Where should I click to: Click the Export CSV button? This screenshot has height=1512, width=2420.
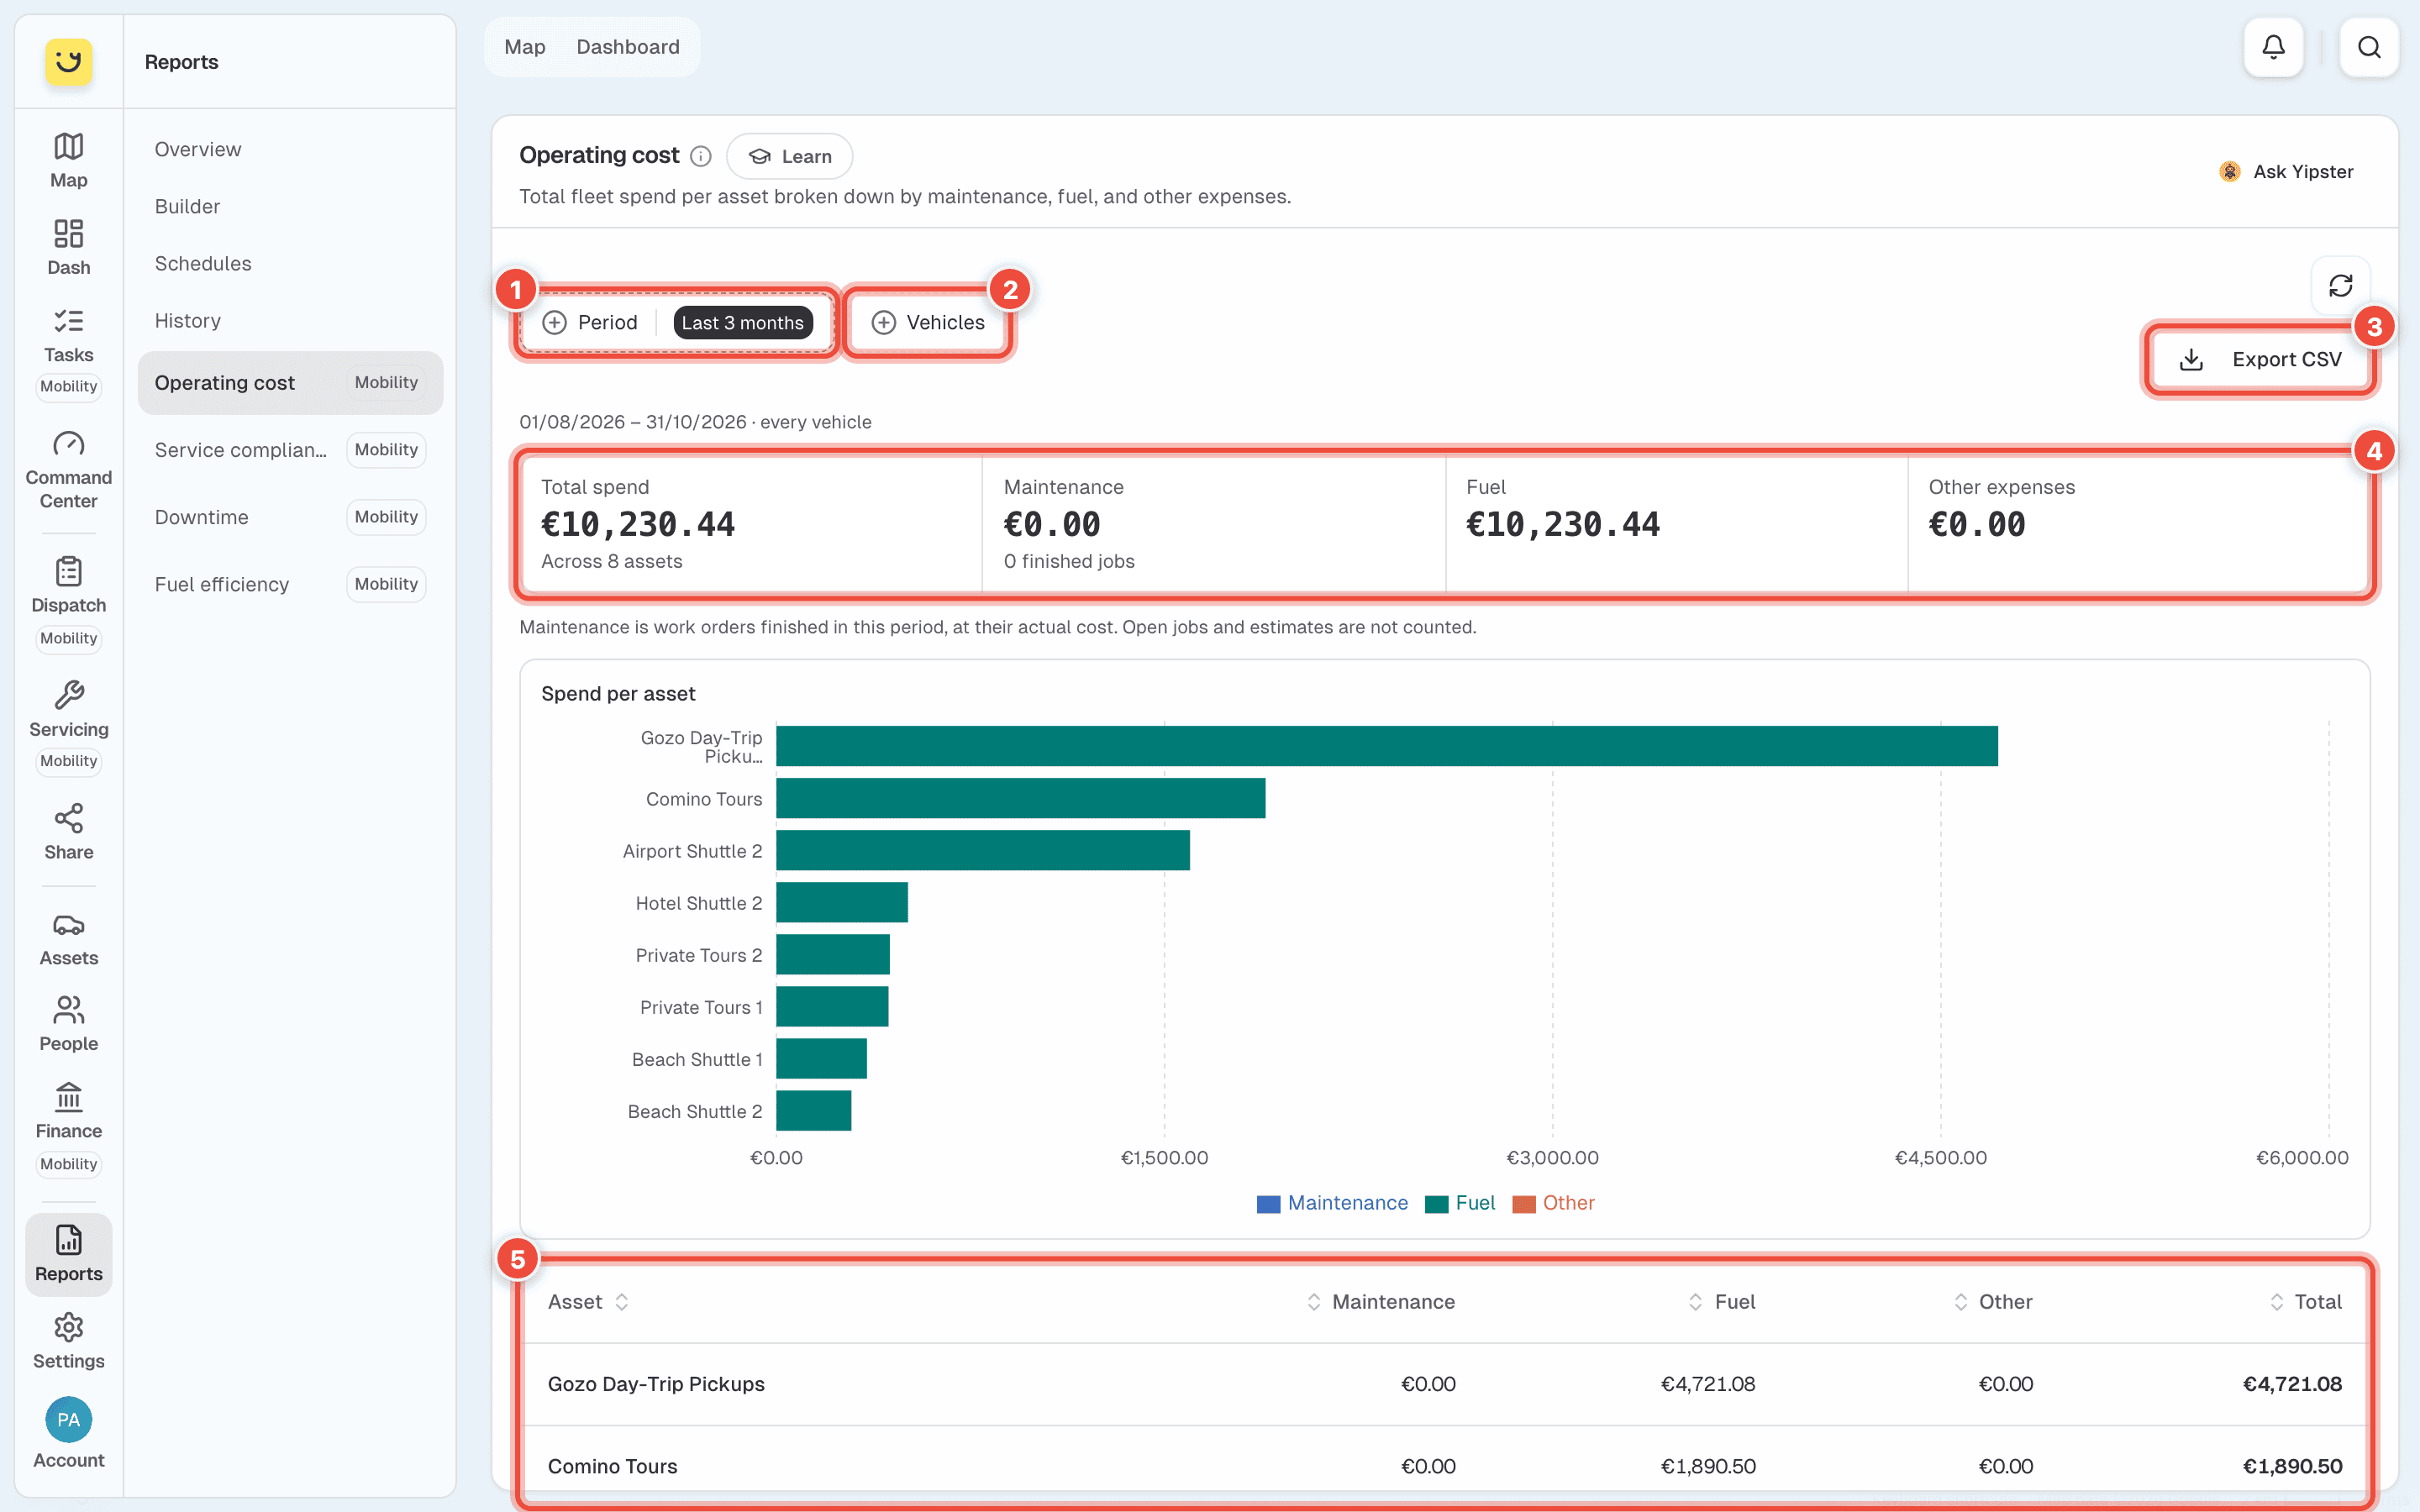tap(2259, 359)
